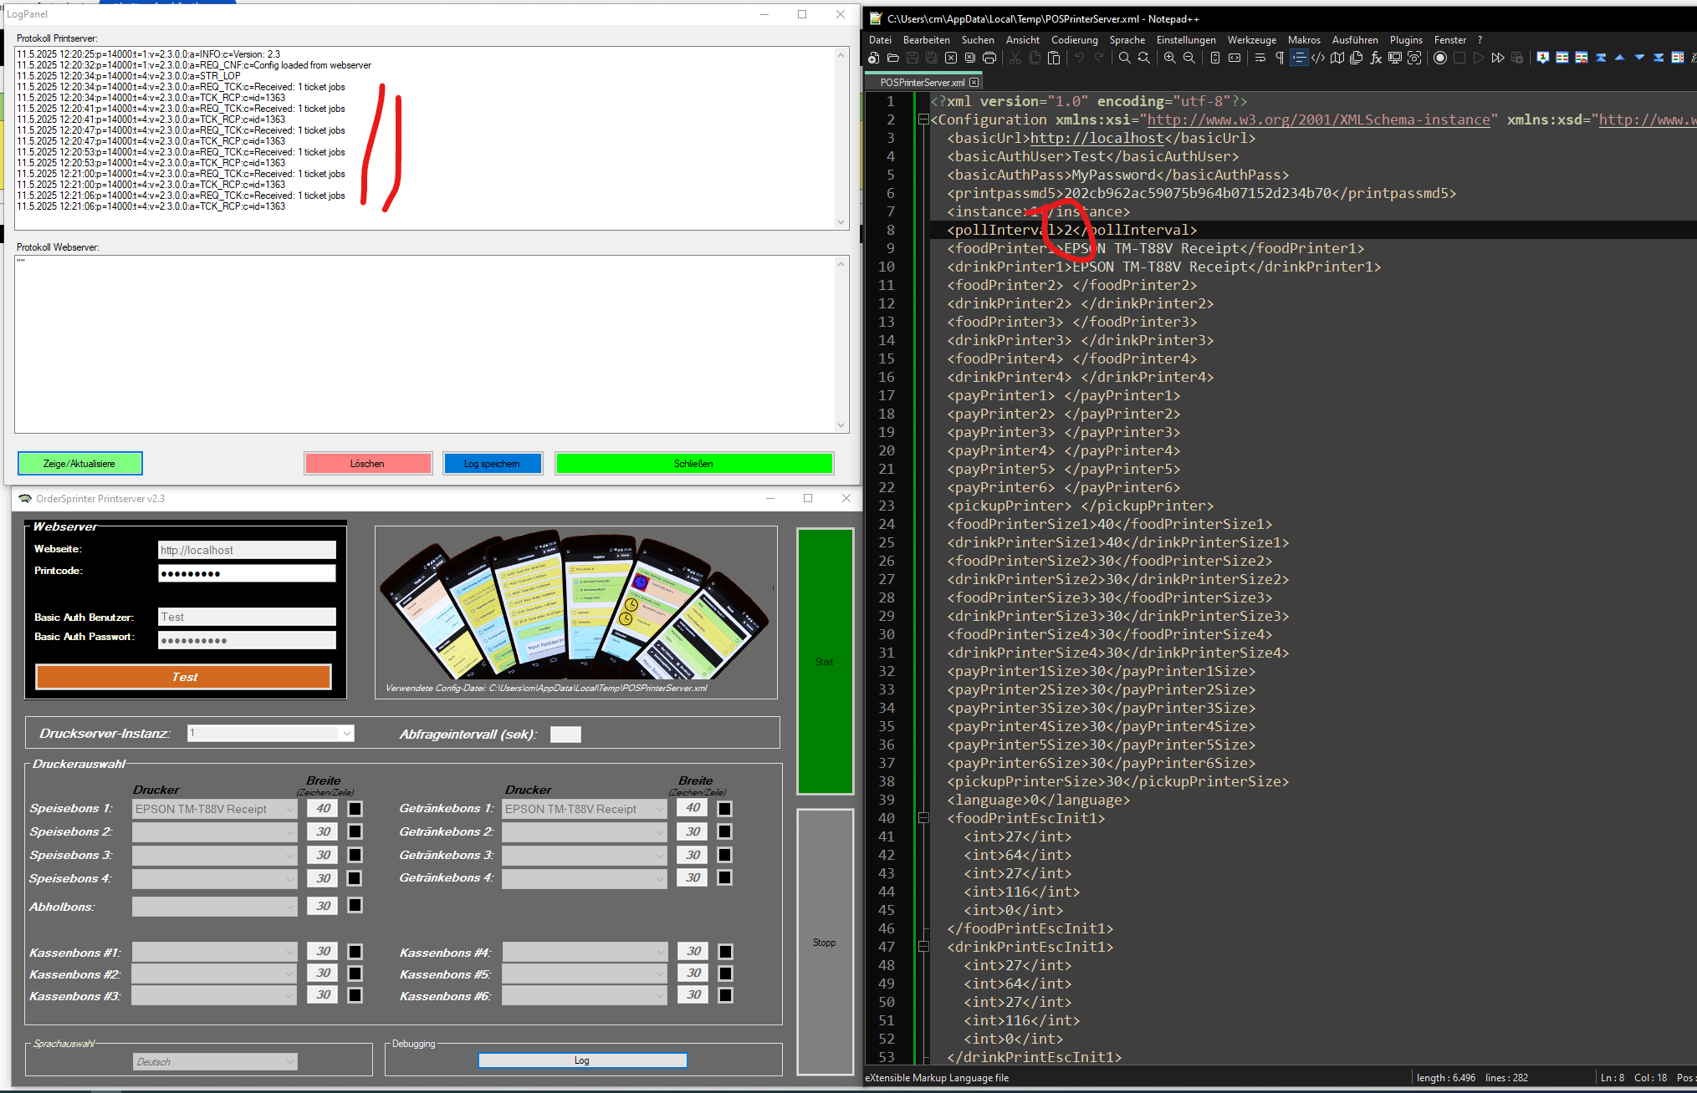Screen dimensions: 1697x1093
Task: Click the Open File folder icon
Action: [x=893, y=58]
